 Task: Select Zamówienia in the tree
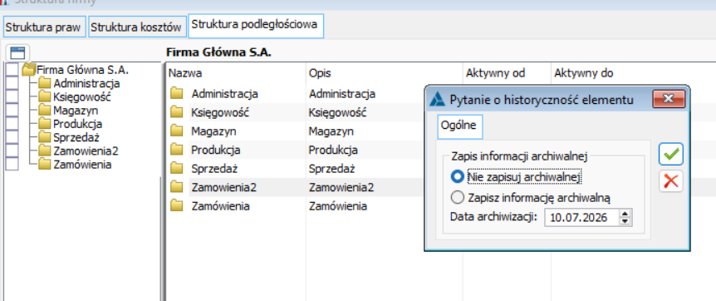pos(82,165)
